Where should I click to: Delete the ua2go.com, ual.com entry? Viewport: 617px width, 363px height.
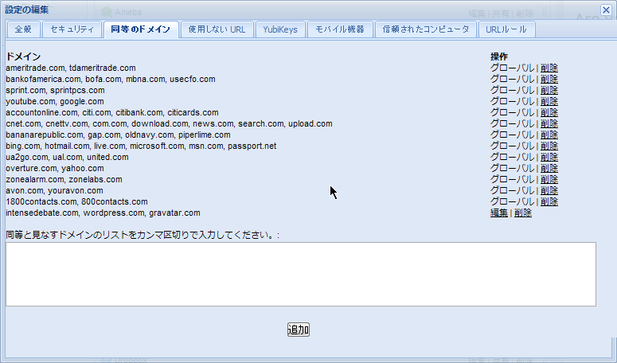coord(549,157)
